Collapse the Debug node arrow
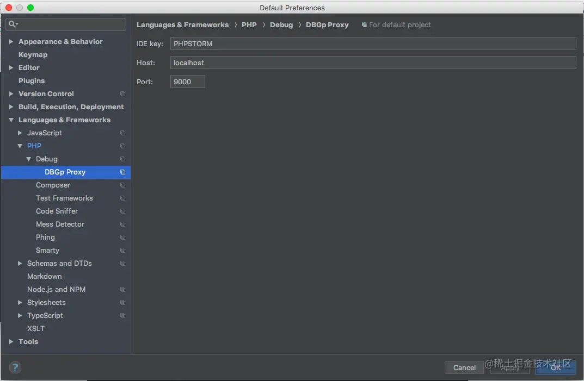This screenshot has height=381, width=584. click(x=29, y=159)
